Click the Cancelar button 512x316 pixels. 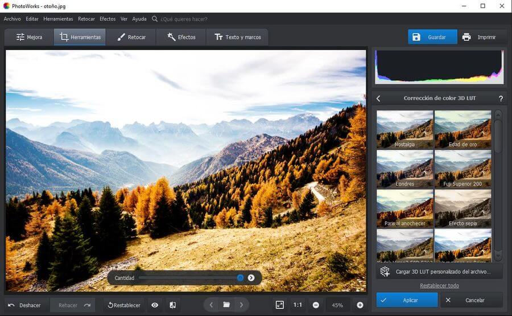point(471,300)
